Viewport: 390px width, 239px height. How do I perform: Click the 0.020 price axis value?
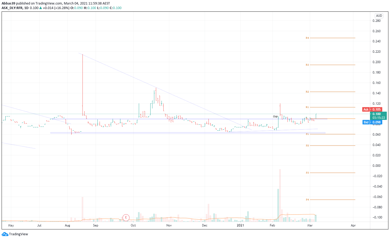tap(377, 155)
